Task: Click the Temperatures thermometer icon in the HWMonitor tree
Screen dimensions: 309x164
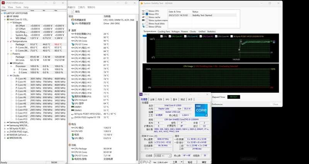Action: click(11, 41)
